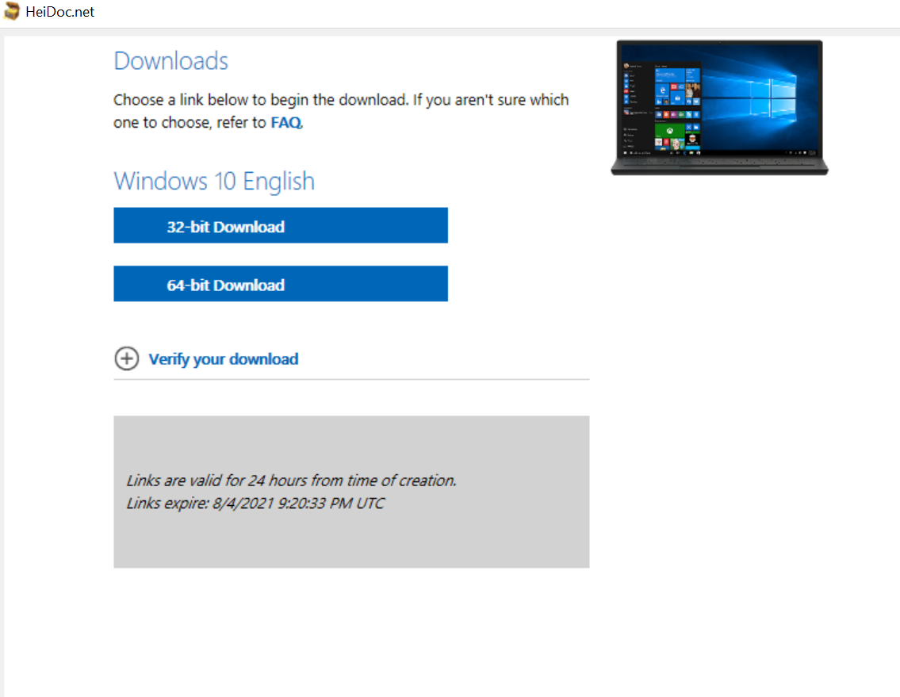Click the Links expire date text
The image size is (900, 697).
[x=255, y=504]
